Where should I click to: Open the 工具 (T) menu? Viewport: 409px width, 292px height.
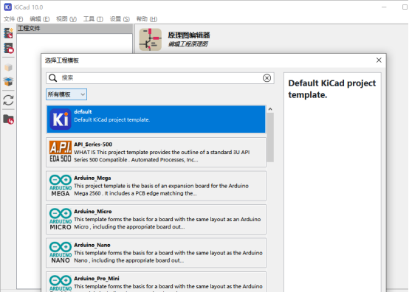point(93,19)
